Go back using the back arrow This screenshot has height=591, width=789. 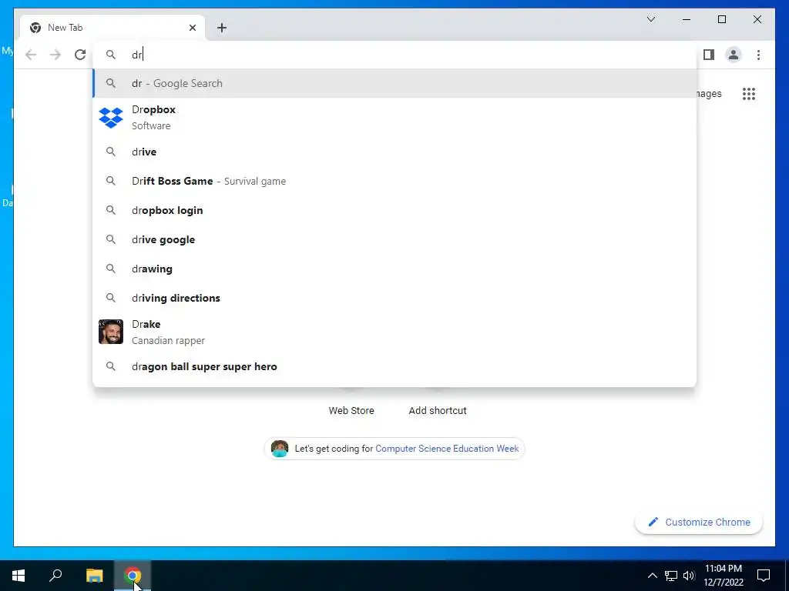tap(31, 55)
